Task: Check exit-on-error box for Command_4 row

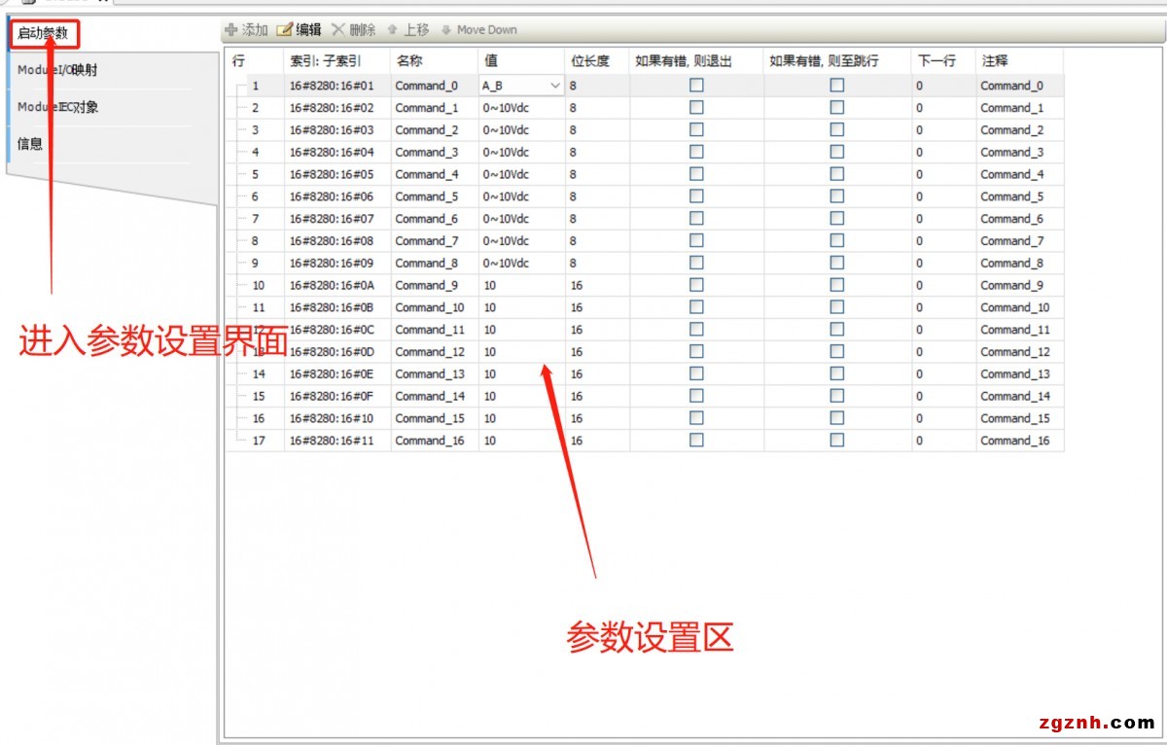Action: pos(696,174)
